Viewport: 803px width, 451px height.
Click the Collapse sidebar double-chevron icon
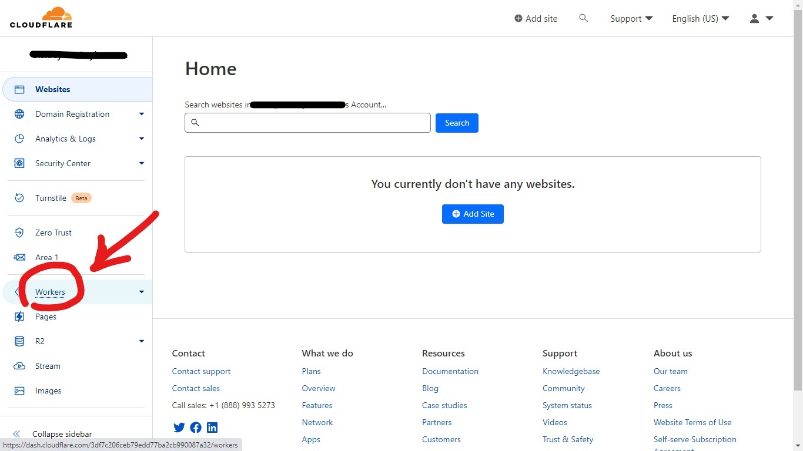pos(16,434)
